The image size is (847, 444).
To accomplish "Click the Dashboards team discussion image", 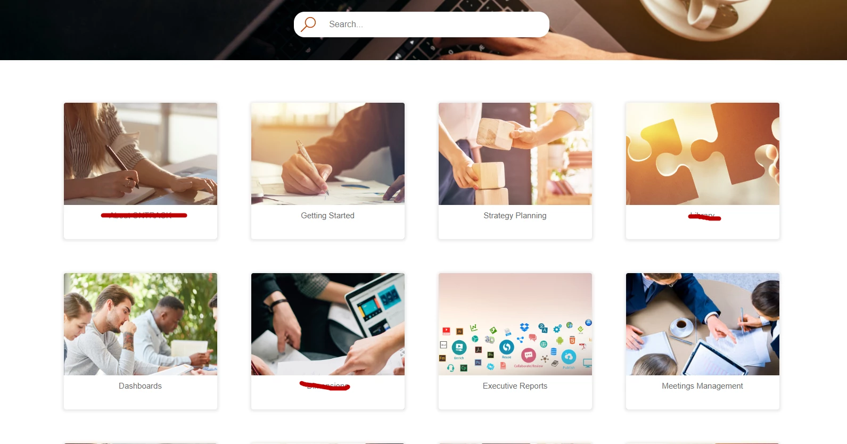I will [141, 324].
